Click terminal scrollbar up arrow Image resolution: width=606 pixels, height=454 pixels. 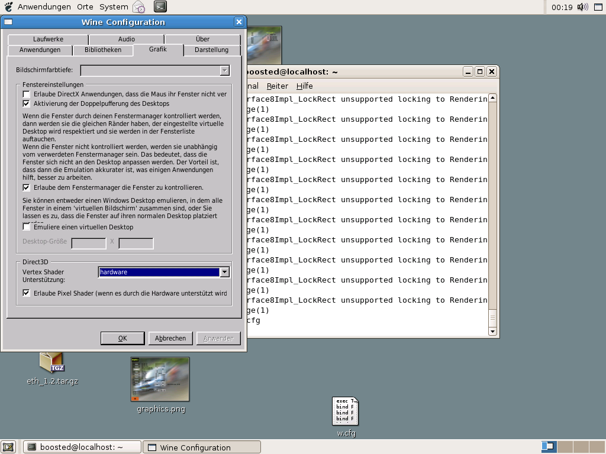(x=492, y=98)
